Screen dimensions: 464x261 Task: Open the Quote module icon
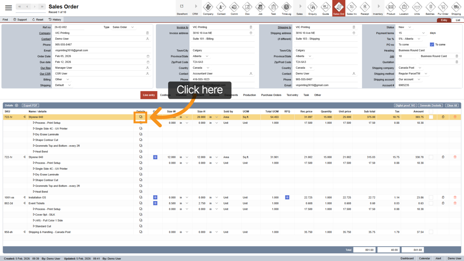tap(325, 9)
